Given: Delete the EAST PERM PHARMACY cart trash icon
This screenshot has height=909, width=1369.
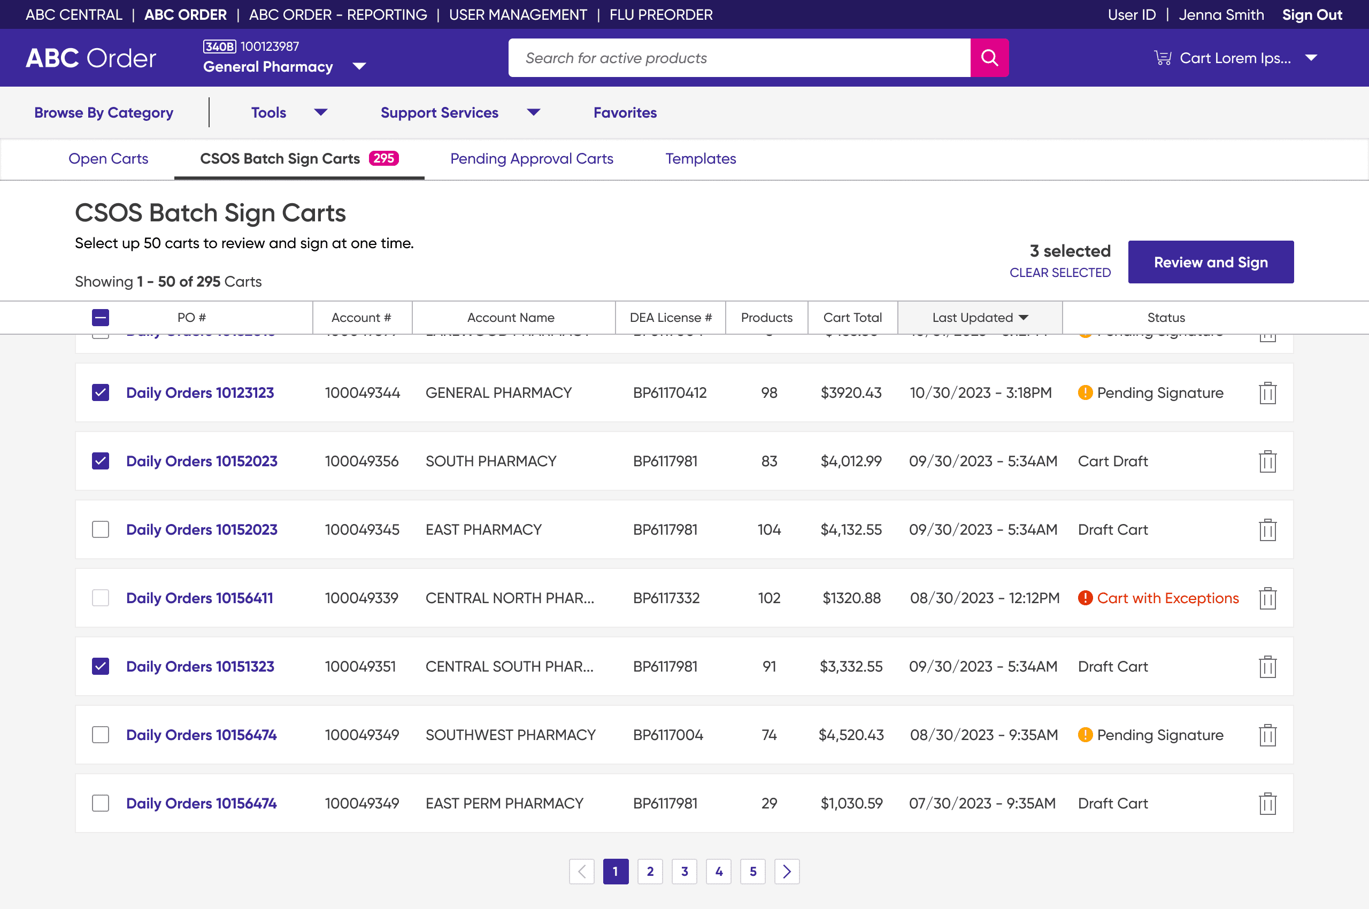Looking at the screenshot, I should click(x=1267, y=804).
